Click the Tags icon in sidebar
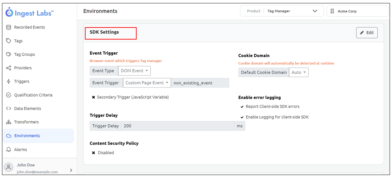The image size is (392, 177). (9, 41)
